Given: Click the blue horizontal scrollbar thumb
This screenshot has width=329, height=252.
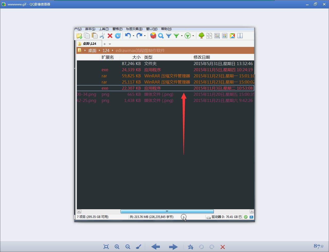Looking at the screenshot, I should coord(167,212).
